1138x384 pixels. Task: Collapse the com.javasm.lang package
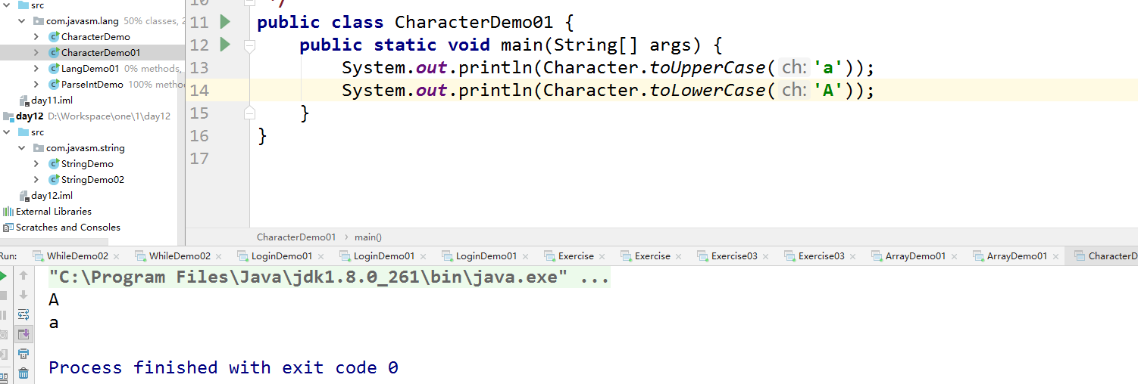[x=22, y=21]
